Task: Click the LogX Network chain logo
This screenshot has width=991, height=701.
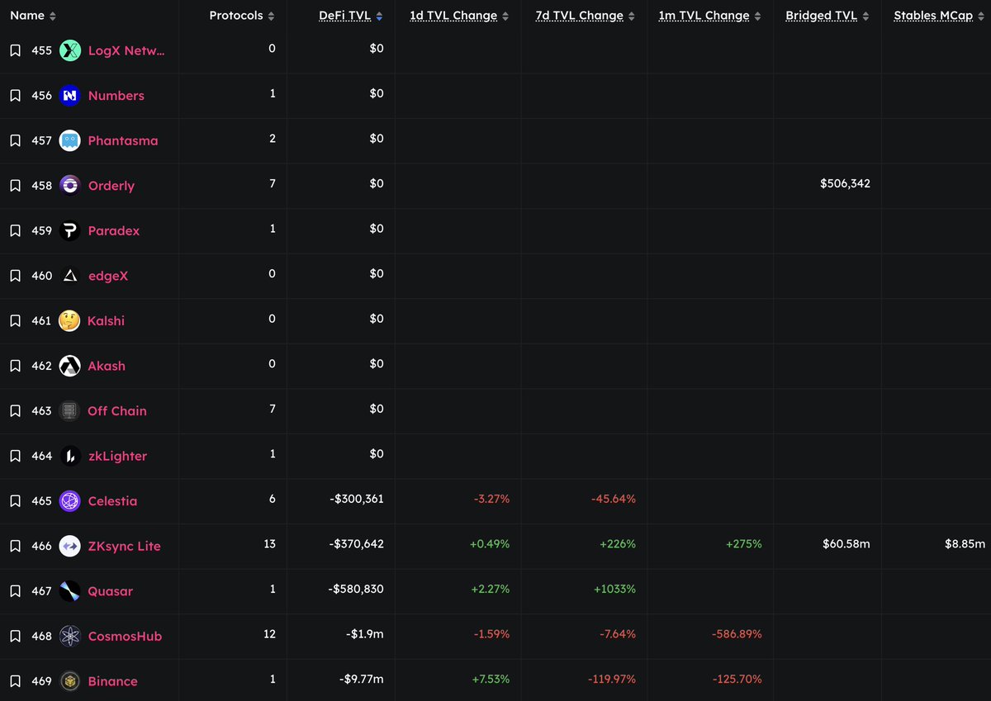Action: click(x=70, y=50)
